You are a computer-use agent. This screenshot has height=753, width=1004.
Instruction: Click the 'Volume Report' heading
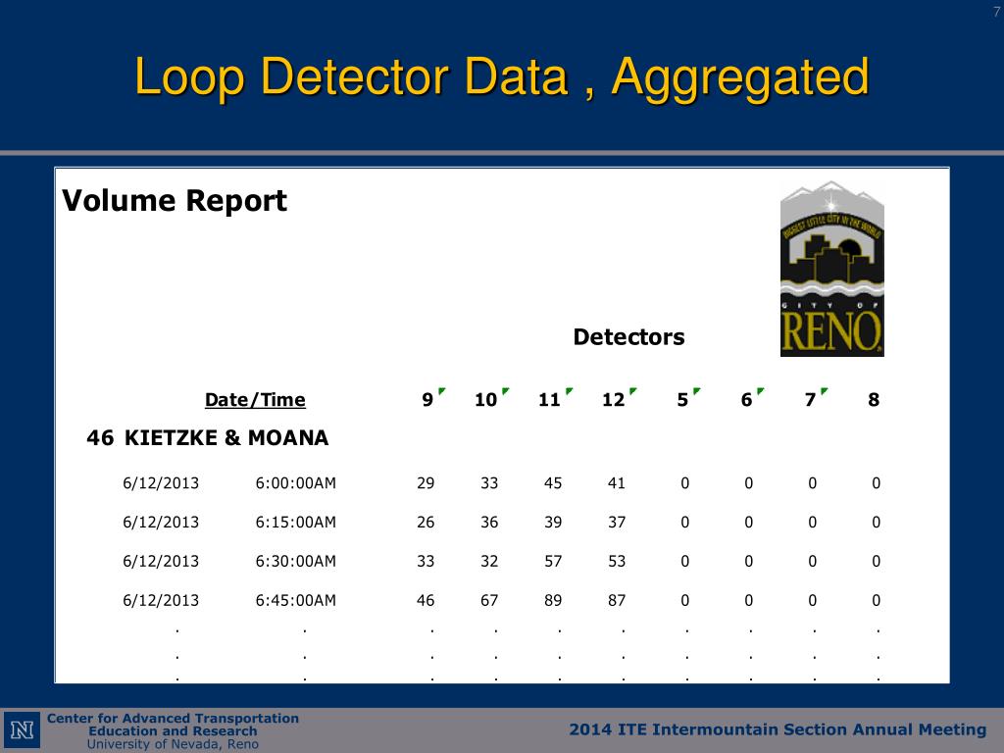pos(175,200)
